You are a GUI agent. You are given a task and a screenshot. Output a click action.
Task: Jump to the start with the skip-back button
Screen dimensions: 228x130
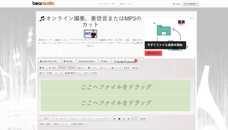pyautogui.click(x=128, y=119)
